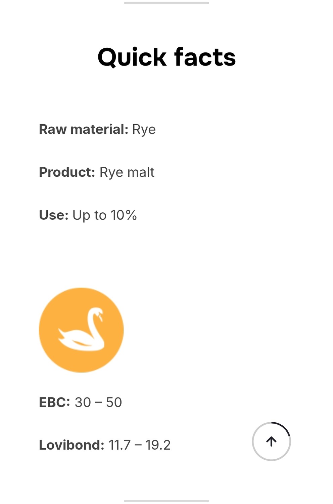Click the word "Quick" in the heading
Screen dimensions: 333x504
point(132,57)
